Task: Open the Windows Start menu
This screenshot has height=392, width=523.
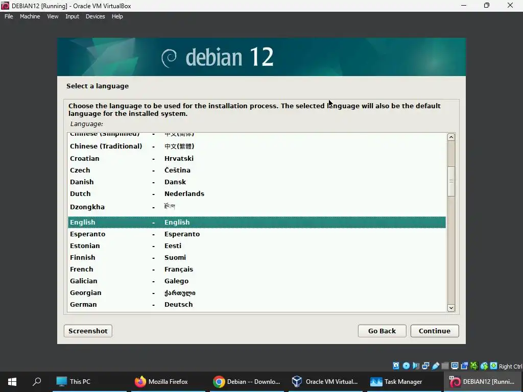Action: pos(12,382)
